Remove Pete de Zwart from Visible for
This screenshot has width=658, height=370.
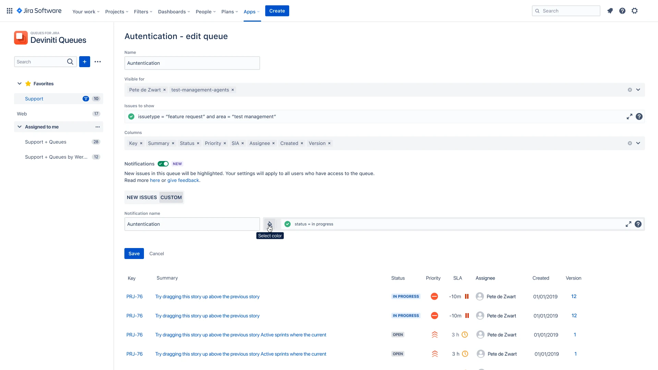[164, 90]
